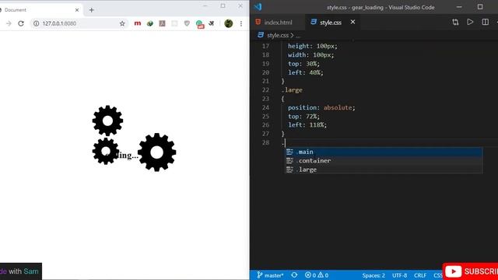The width and height of the screenshot is (498, 280).
Task: Open a new Chrome tab
Action: pos(92,10)
